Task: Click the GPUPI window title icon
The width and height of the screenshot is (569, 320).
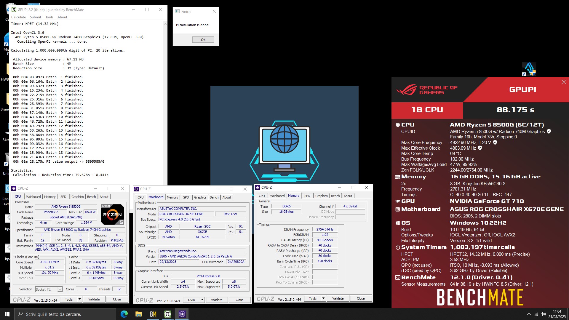Action: pyautogui.click(x=14, y=9)
